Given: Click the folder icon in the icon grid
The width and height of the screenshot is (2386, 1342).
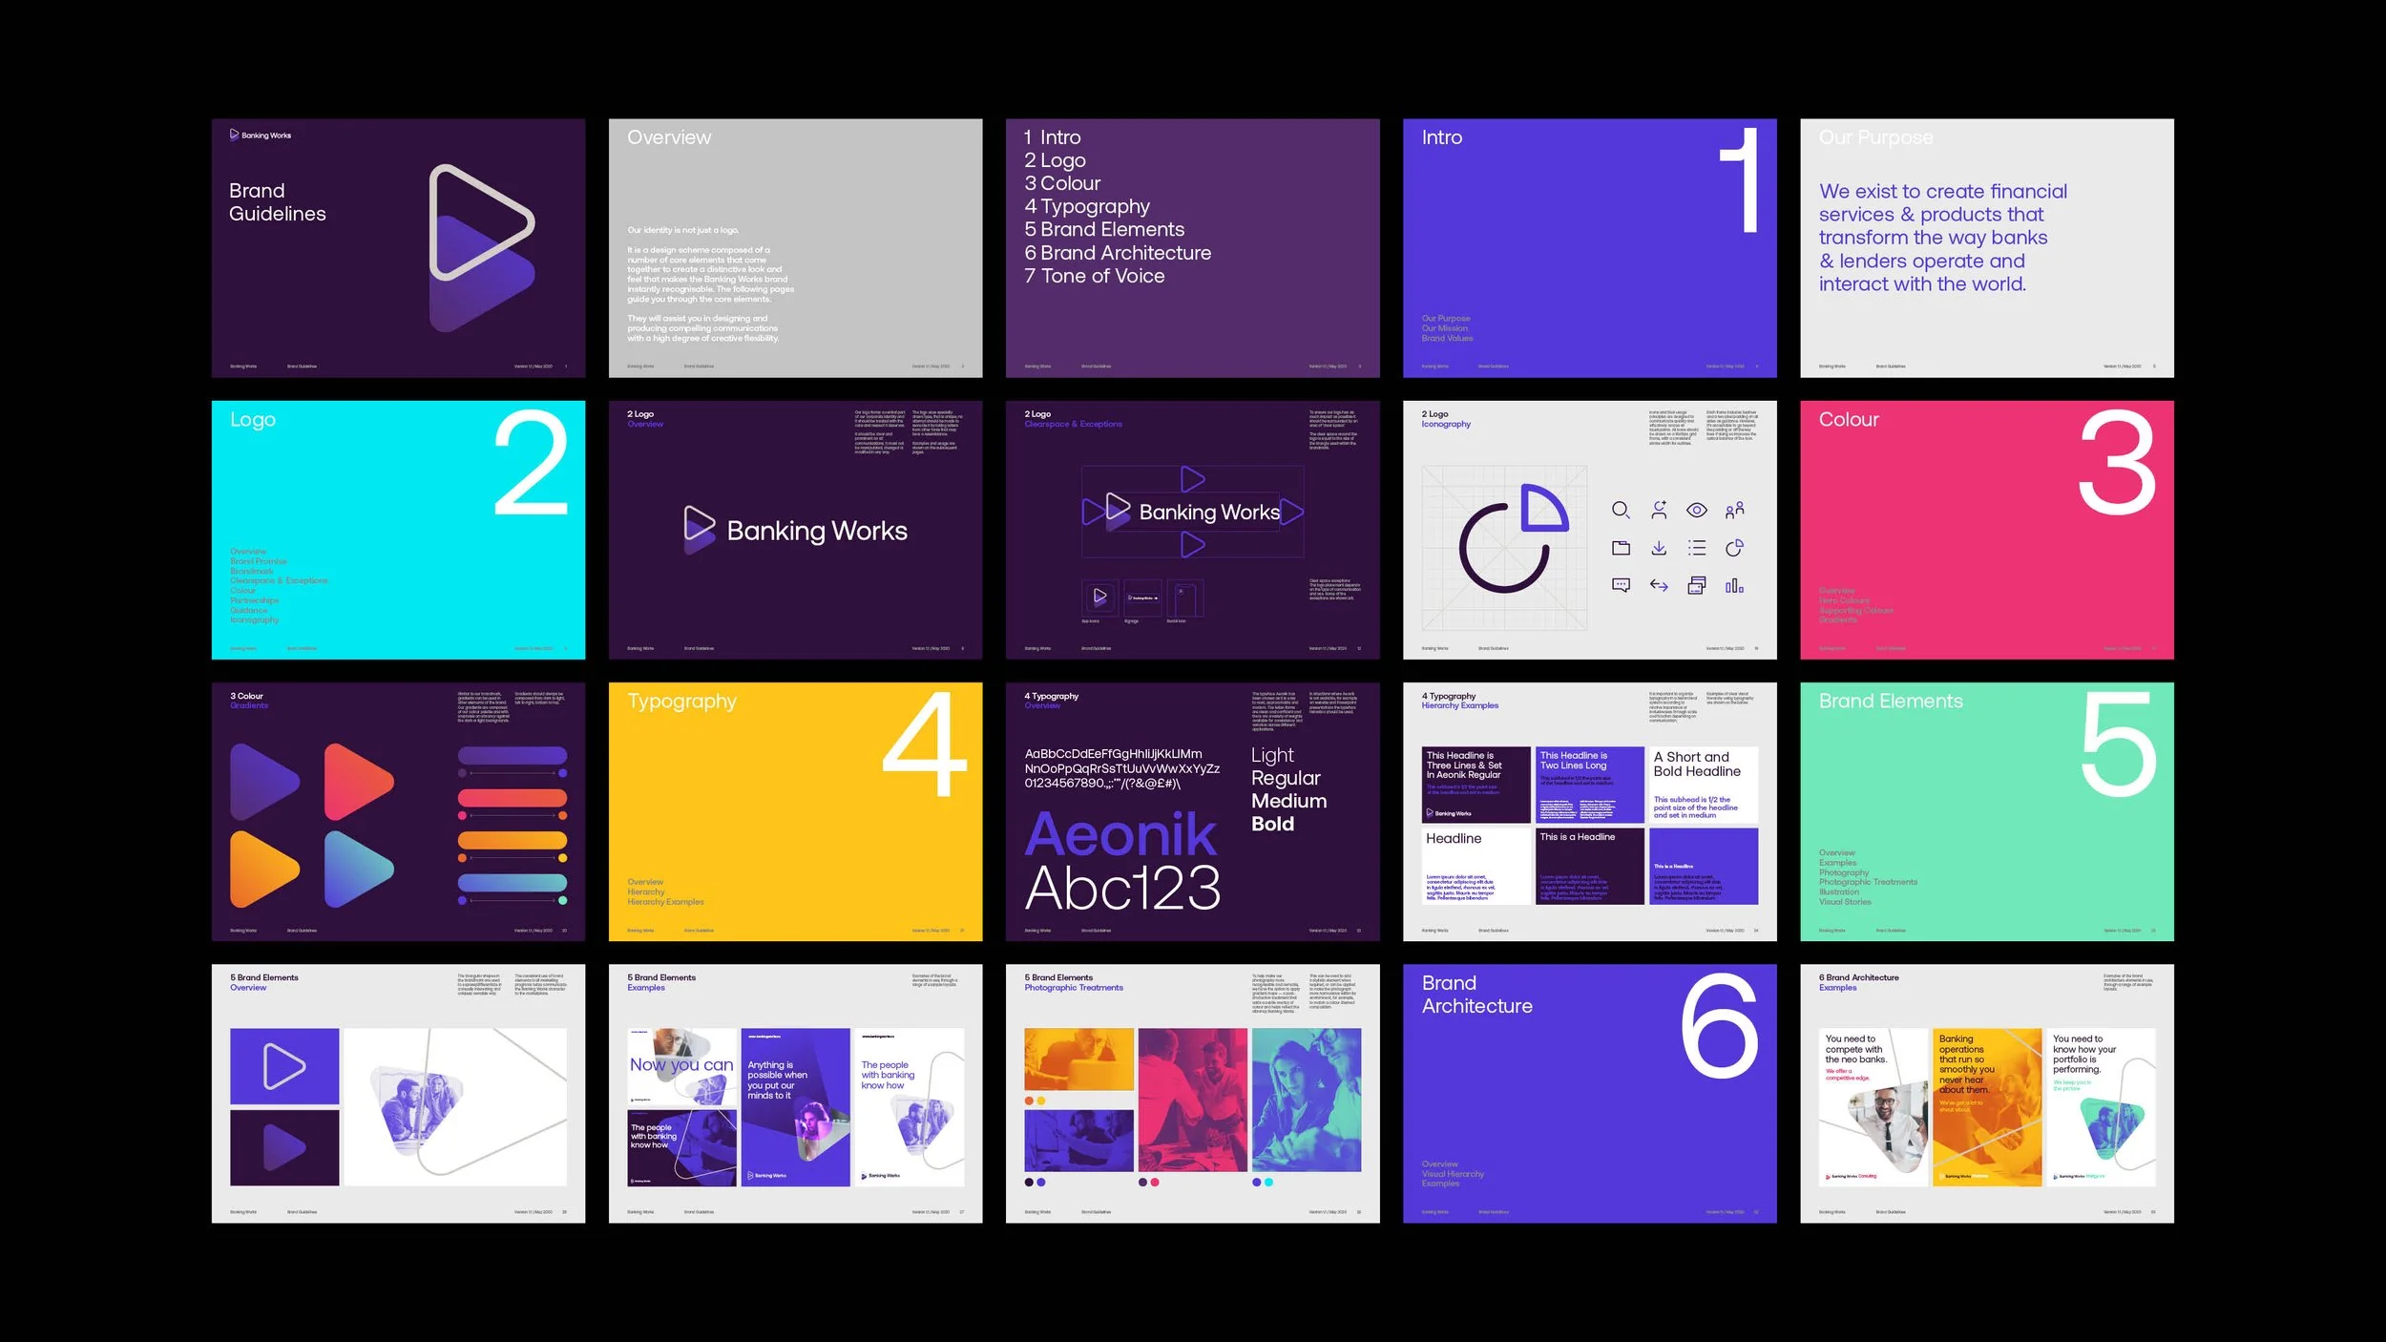Looking at the screenshot, I should pyautogui.click(x=1621, y=548).
